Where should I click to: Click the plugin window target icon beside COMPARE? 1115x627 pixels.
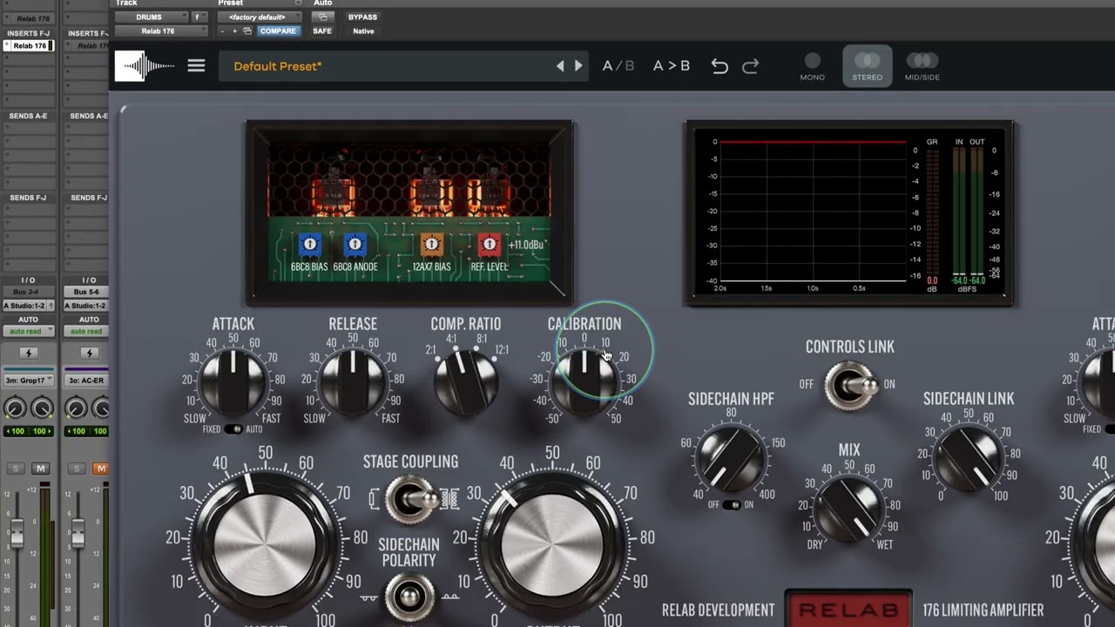(x=247, y=30)
